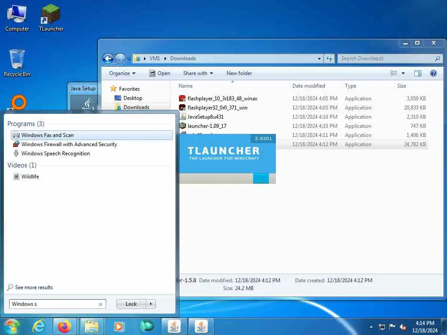Open Windows Explorer from the taskbar
This screenshot has height=335, width=447.
91,326
